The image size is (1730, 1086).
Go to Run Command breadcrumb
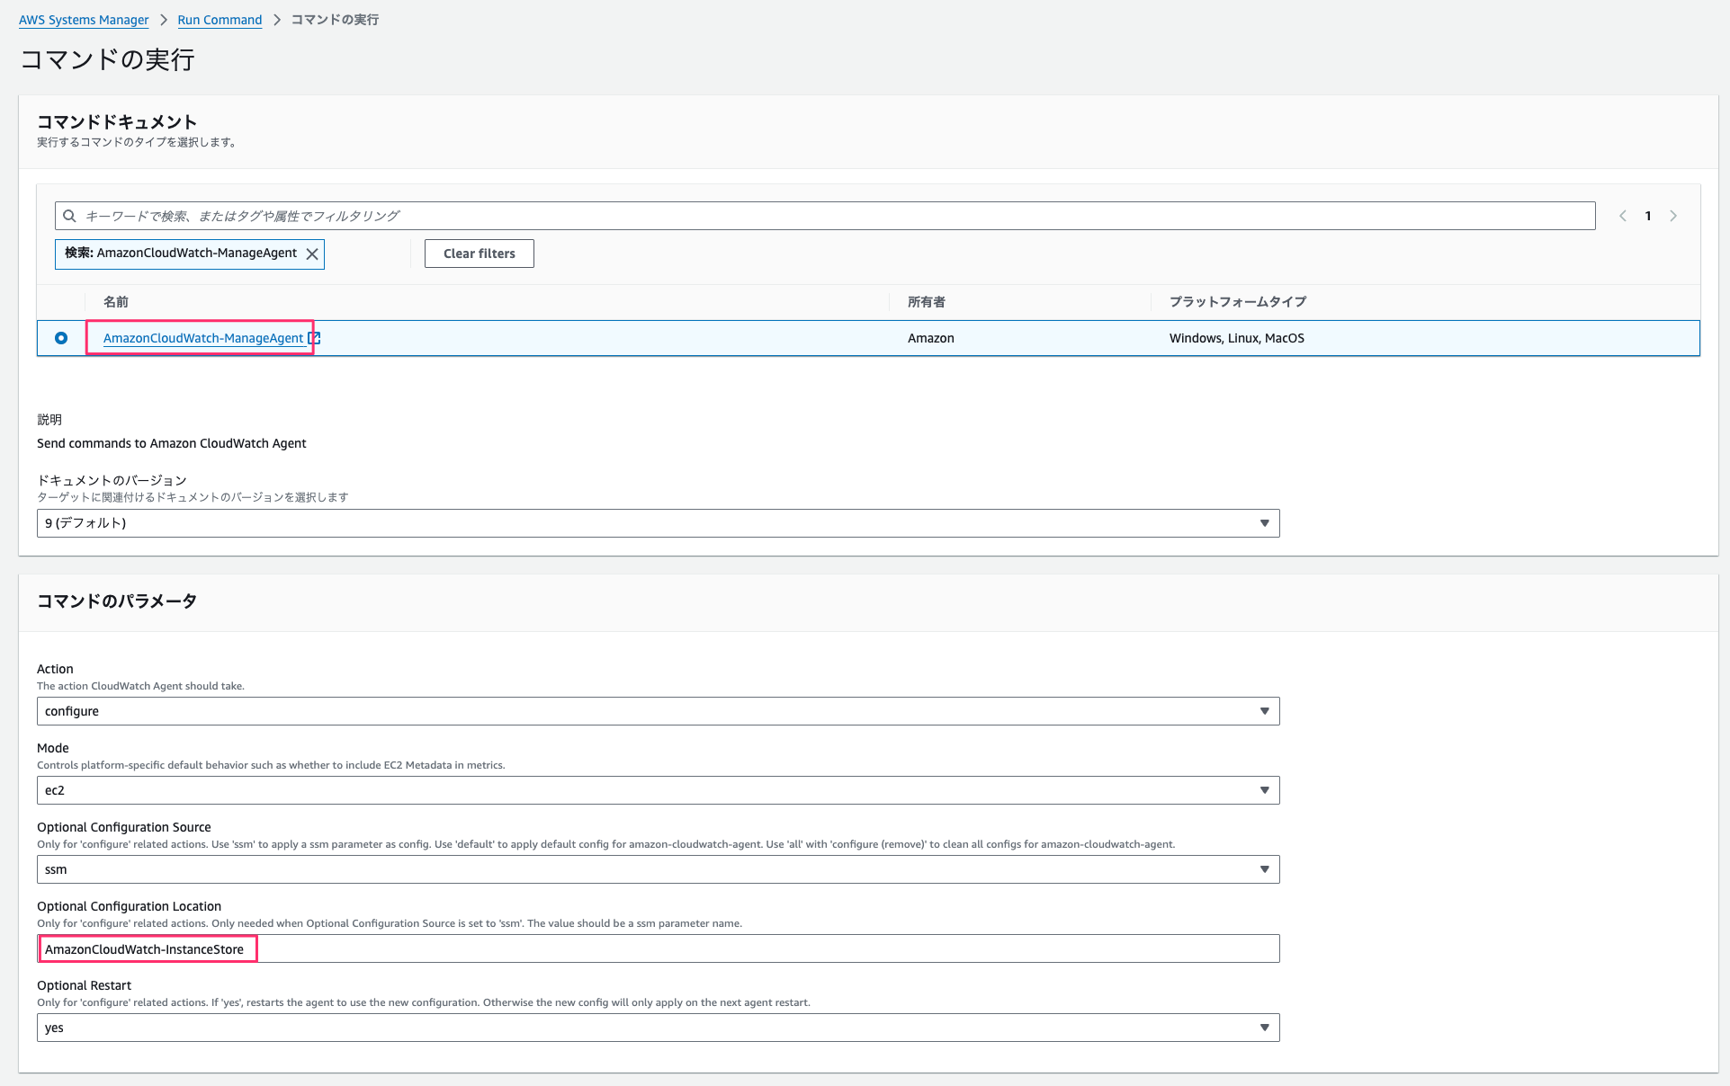point(220,20)
